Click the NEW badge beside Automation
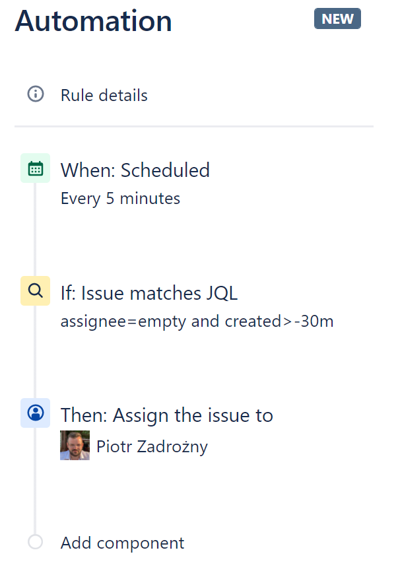The height and width of the screenshot is (579, 398). pyautogui.click(x=337, y=18)
